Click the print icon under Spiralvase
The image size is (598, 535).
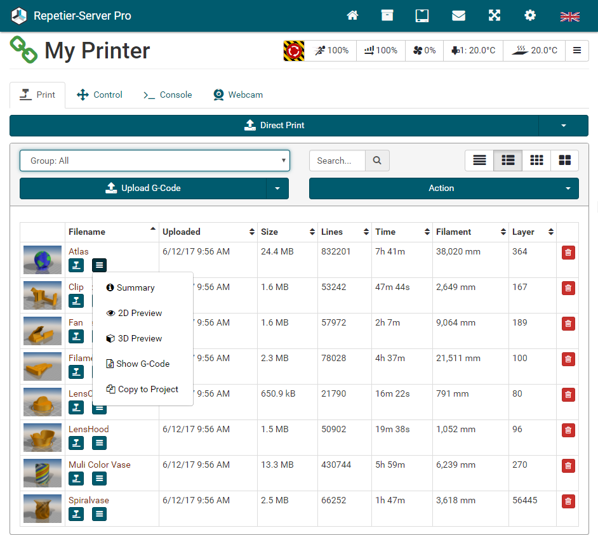[76, 514]
